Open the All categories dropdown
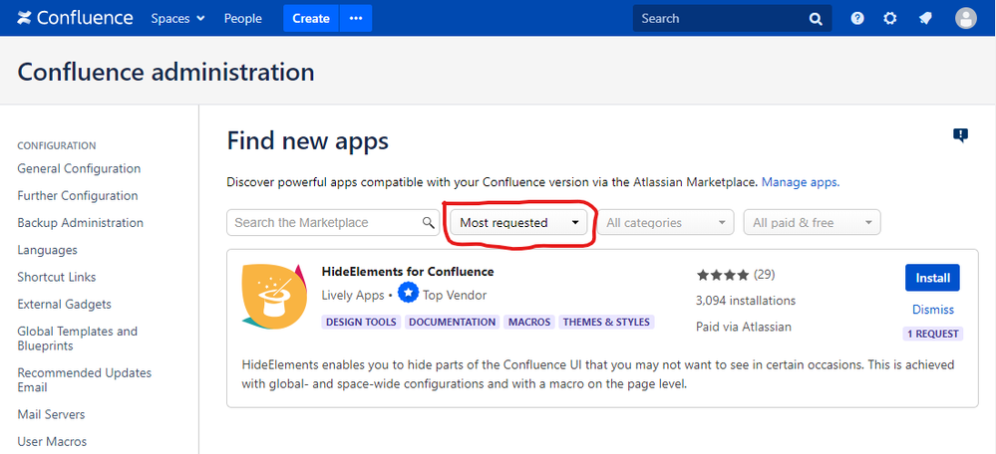 [665, 223]
